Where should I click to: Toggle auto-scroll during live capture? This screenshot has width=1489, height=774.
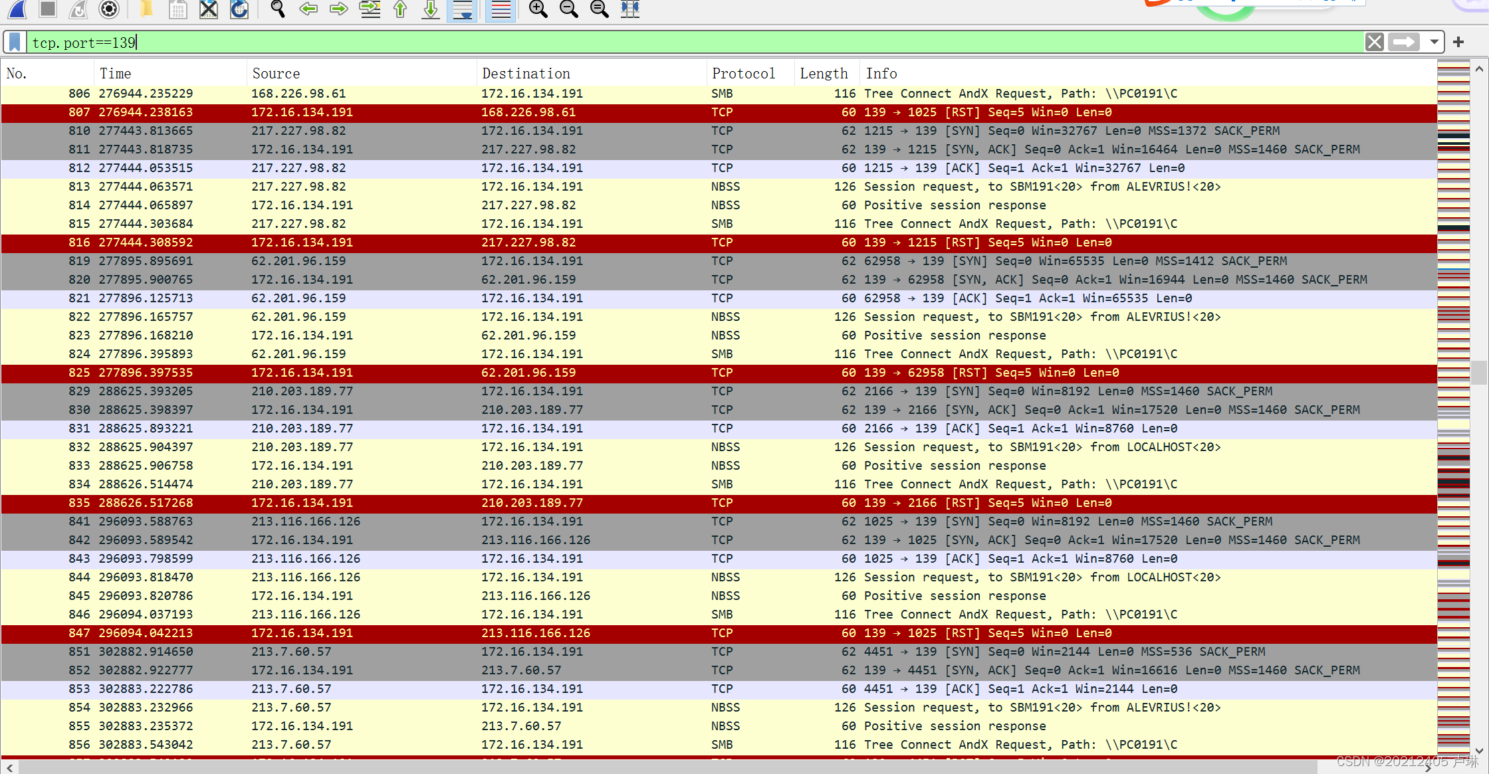tap(462, 9)
